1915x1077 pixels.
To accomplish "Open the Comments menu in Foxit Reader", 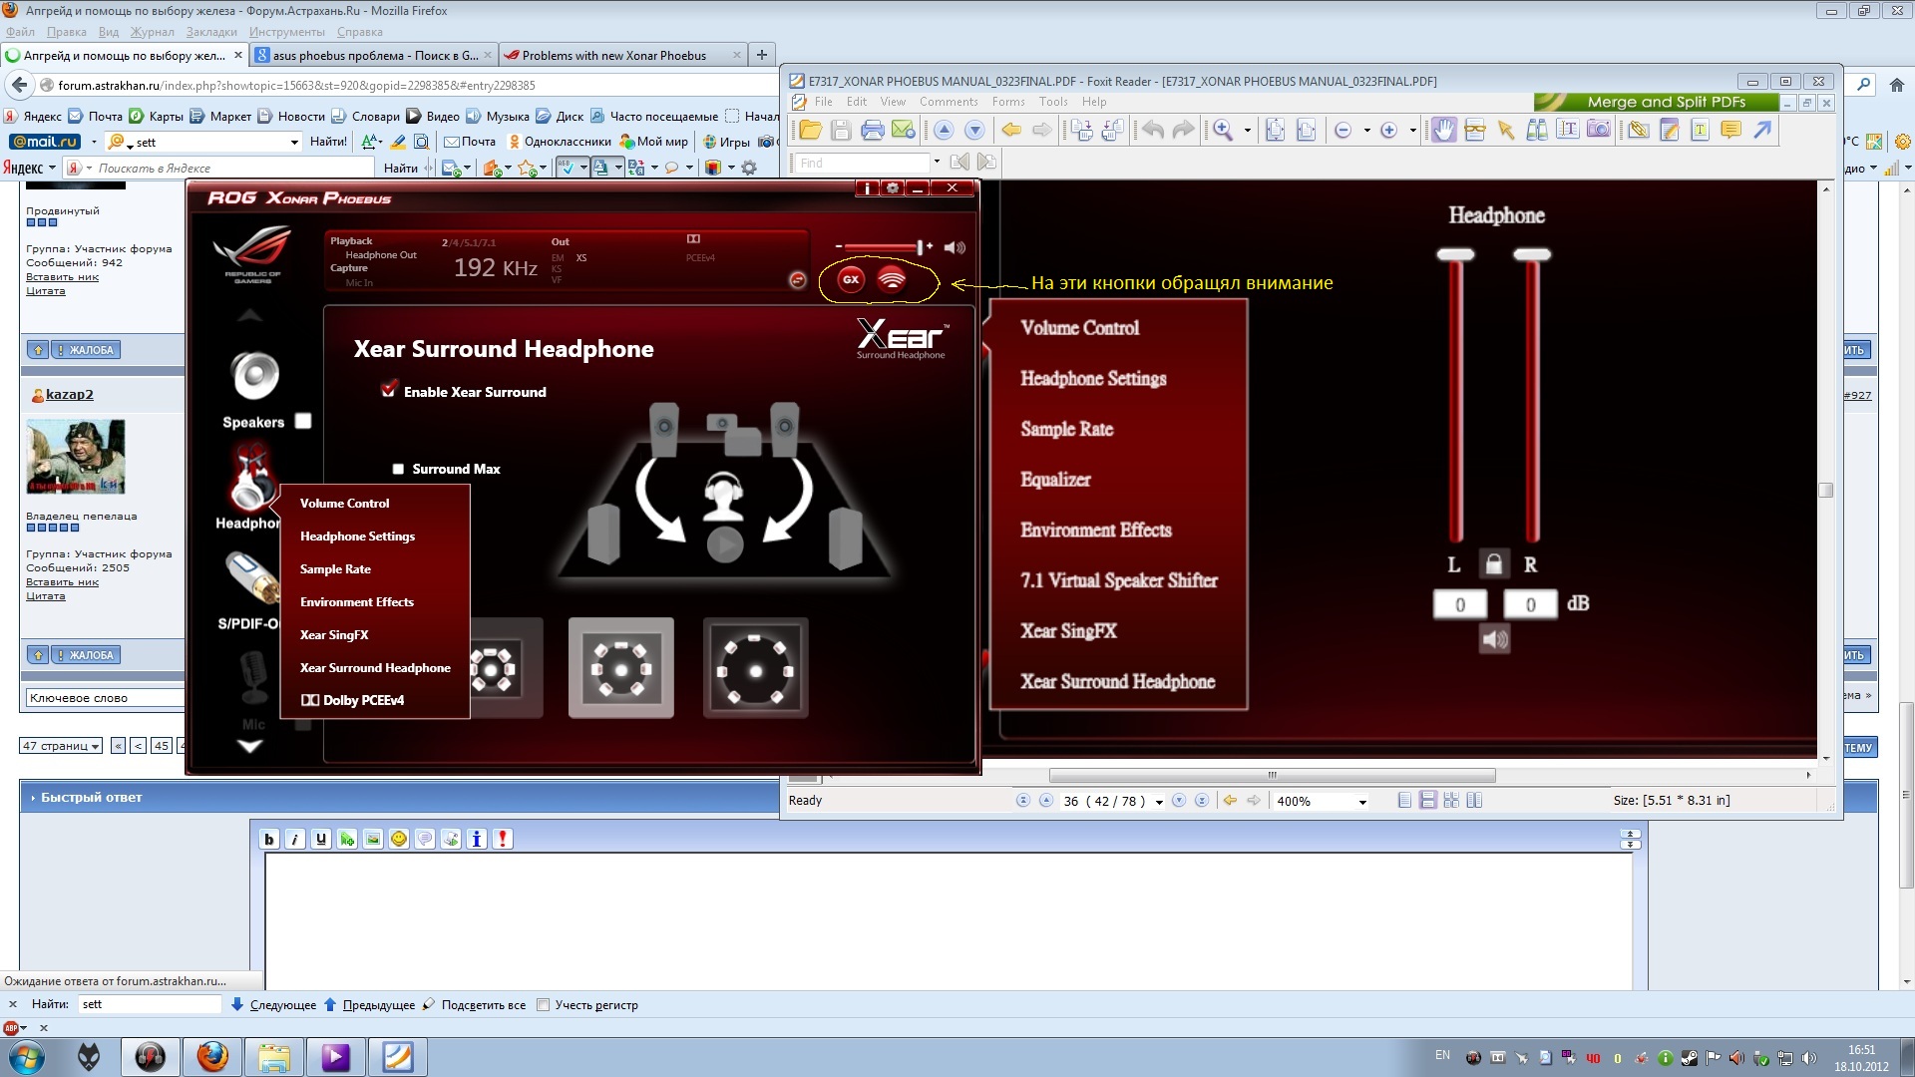I will [948, 102].
